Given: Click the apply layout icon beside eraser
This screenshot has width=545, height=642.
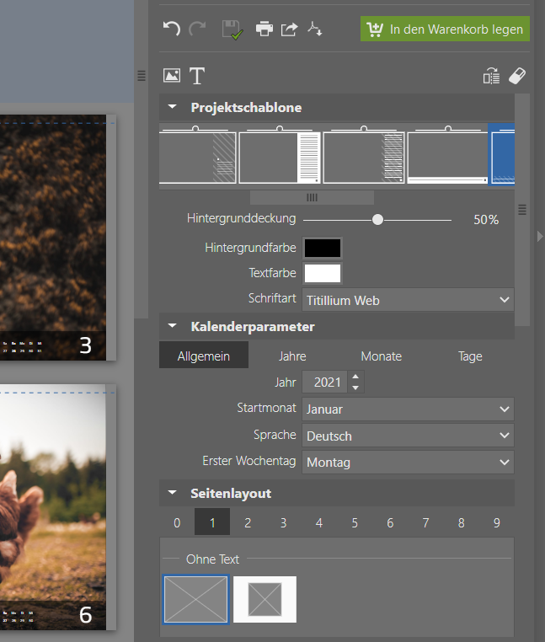Looking at the screenshot, I should click(491, 77).
